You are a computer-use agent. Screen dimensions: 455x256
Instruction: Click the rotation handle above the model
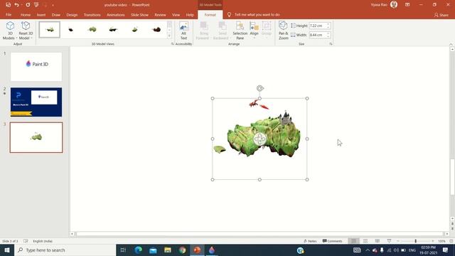(260, 88)
